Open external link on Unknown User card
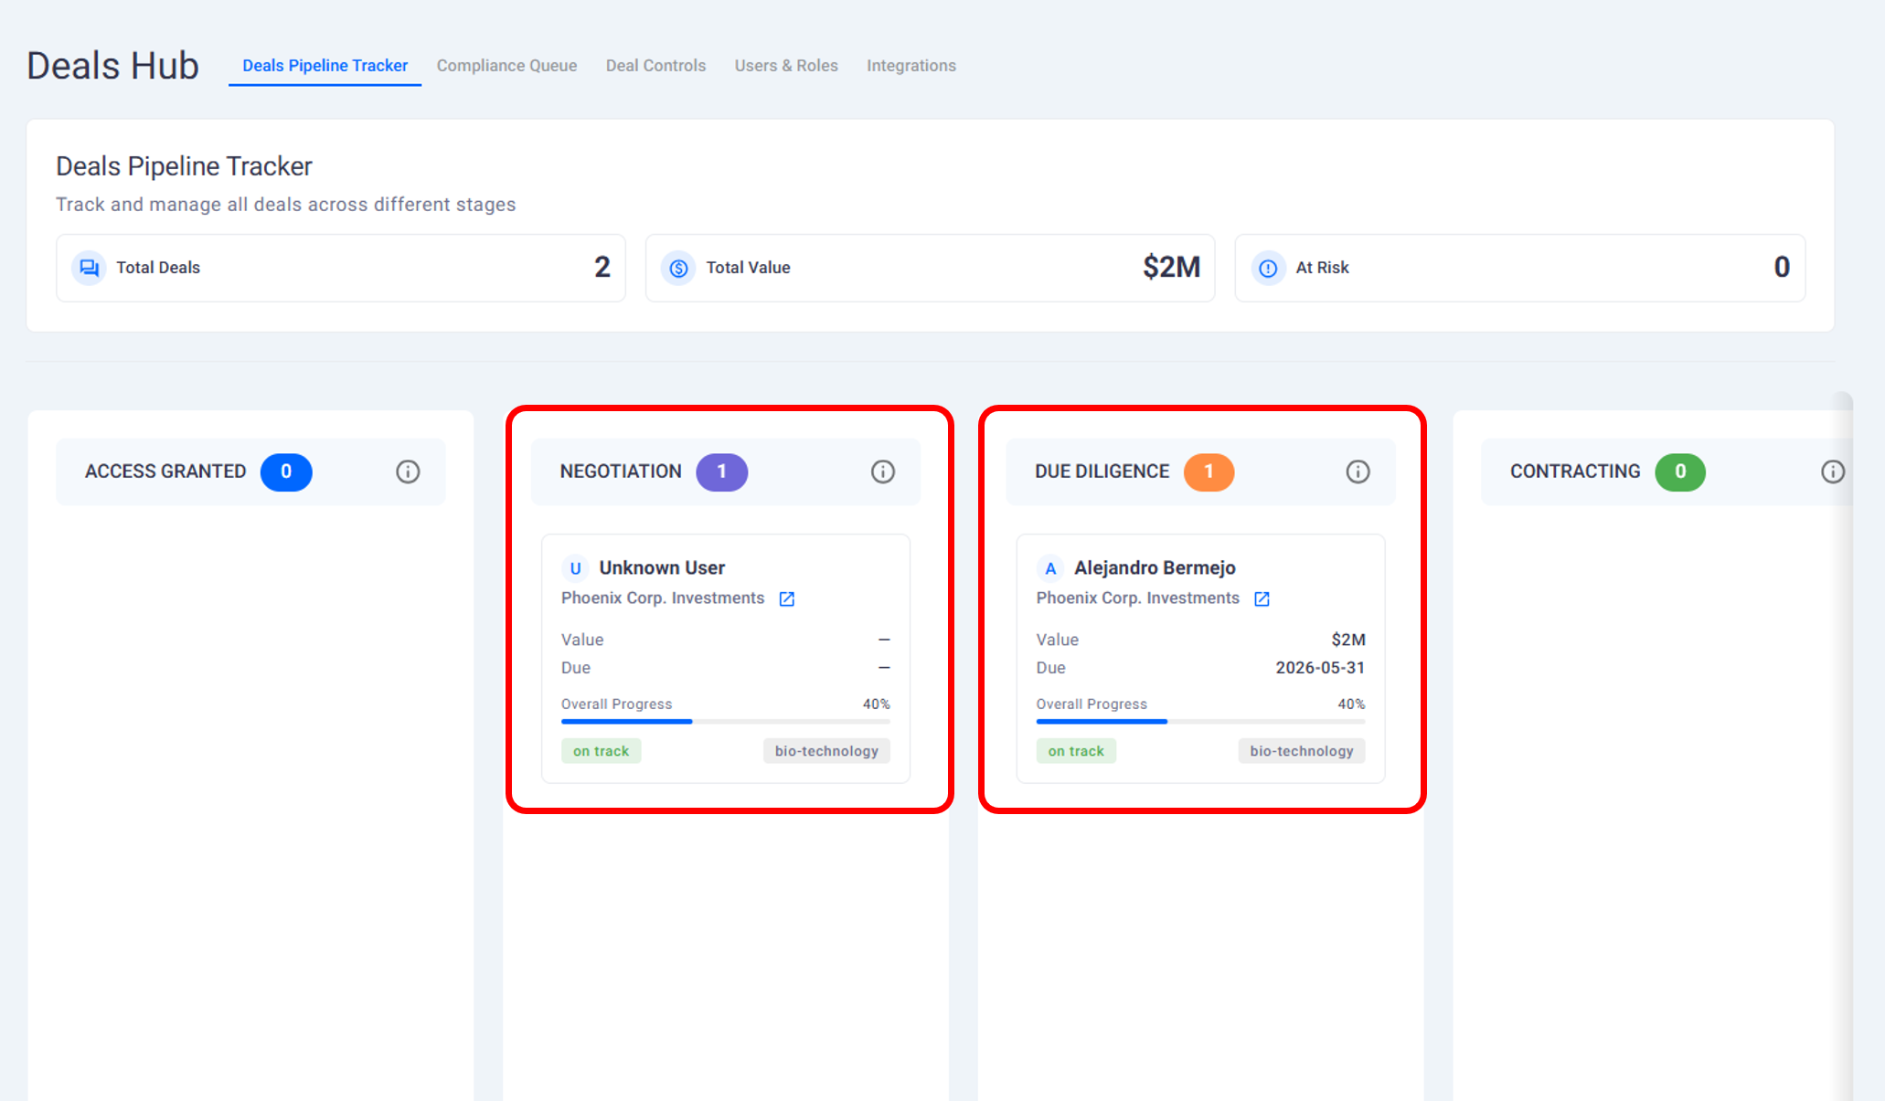The width and height of the screenshot is (1885, 1101). point(786,598)
